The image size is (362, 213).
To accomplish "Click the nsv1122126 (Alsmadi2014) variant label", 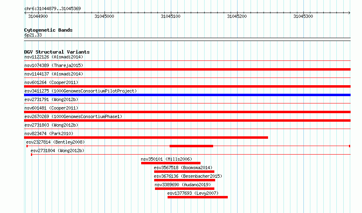I will (x=54, y=57).
